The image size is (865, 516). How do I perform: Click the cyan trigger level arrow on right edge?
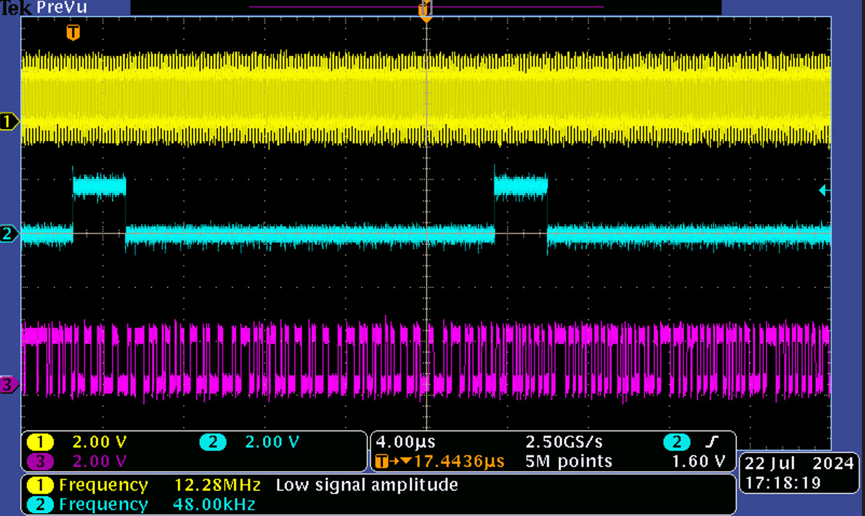824,191
